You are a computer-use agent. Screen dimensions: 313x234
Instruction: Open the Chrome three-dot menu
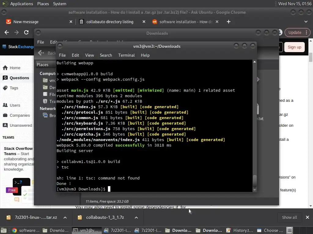click(x=306, y=32)
